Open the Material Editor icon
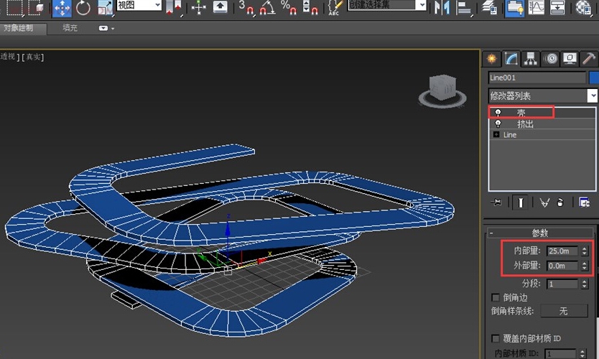The width and height of the screenshot is (599, 359). (583, 8)
